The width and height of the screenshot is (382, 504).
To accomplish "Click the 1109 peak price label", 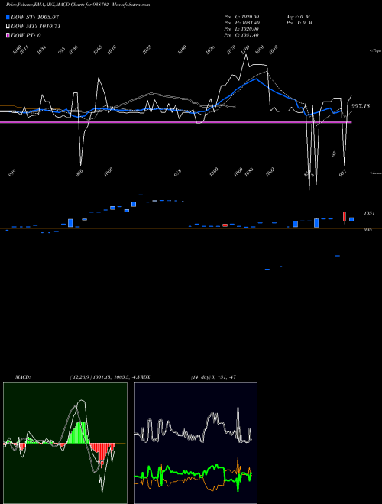I will click(245, 49).
